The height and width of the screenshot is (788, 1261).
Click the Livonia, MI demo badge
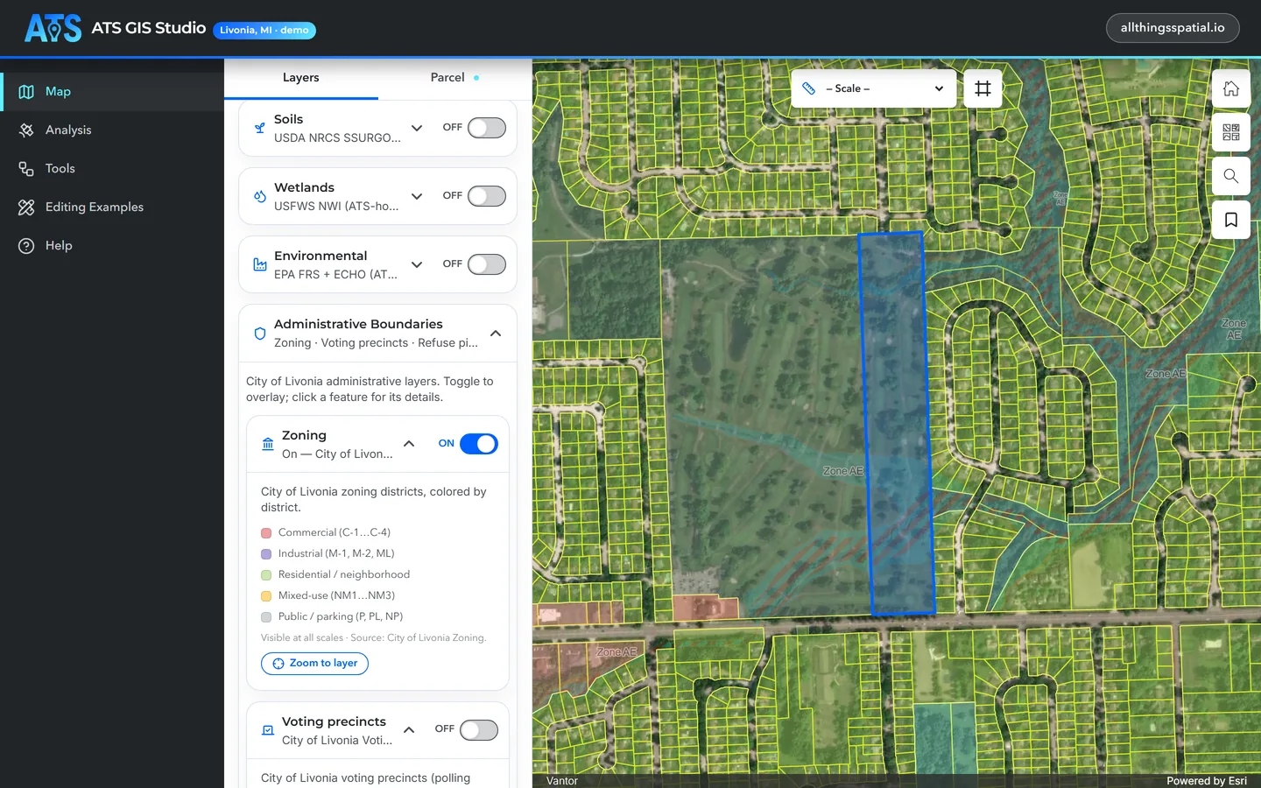(x=264, y=31)
